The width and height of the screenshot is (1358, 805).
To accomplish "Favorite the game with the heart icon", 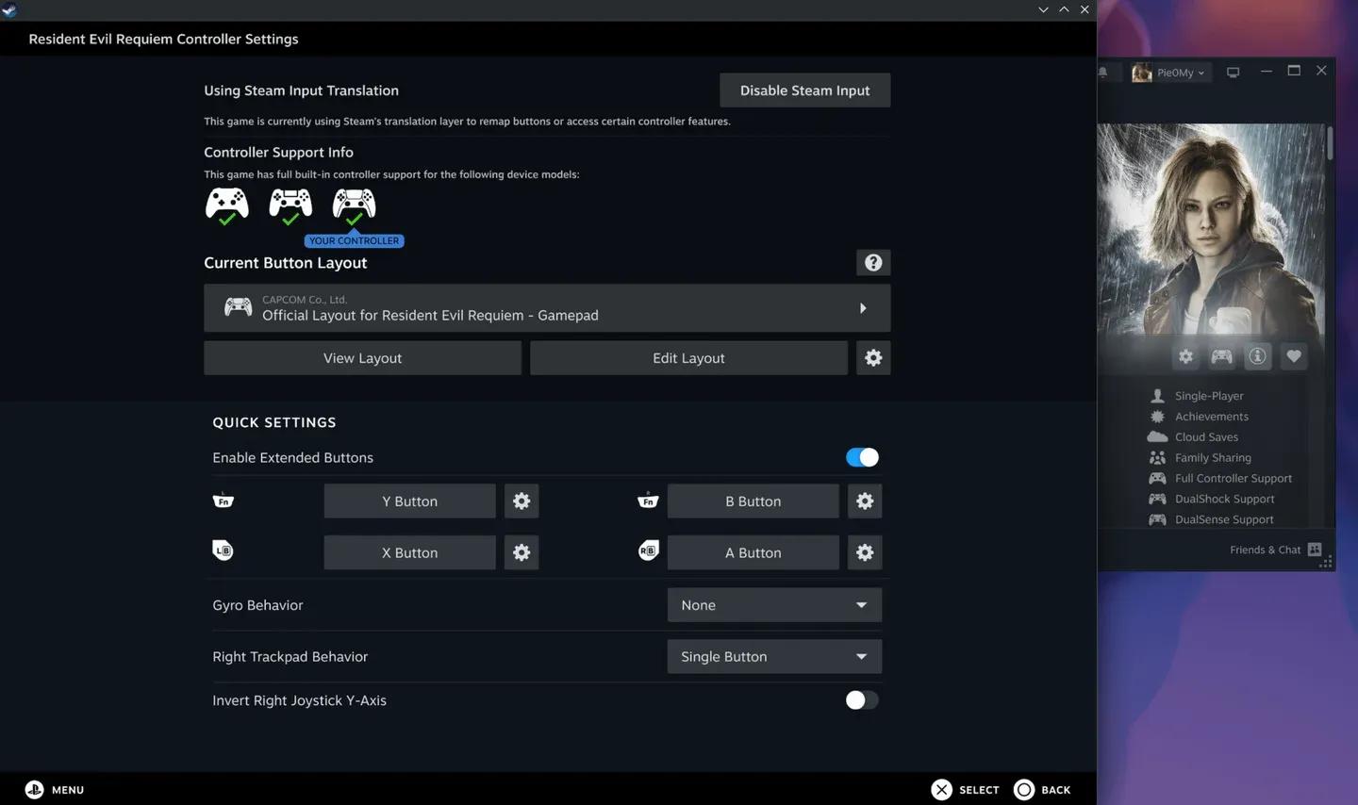I will tap(1293, 356).
